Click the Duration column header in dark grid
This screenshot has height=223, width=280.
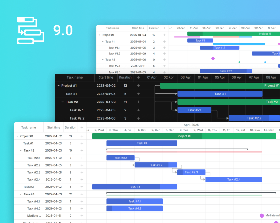[125, 77]
